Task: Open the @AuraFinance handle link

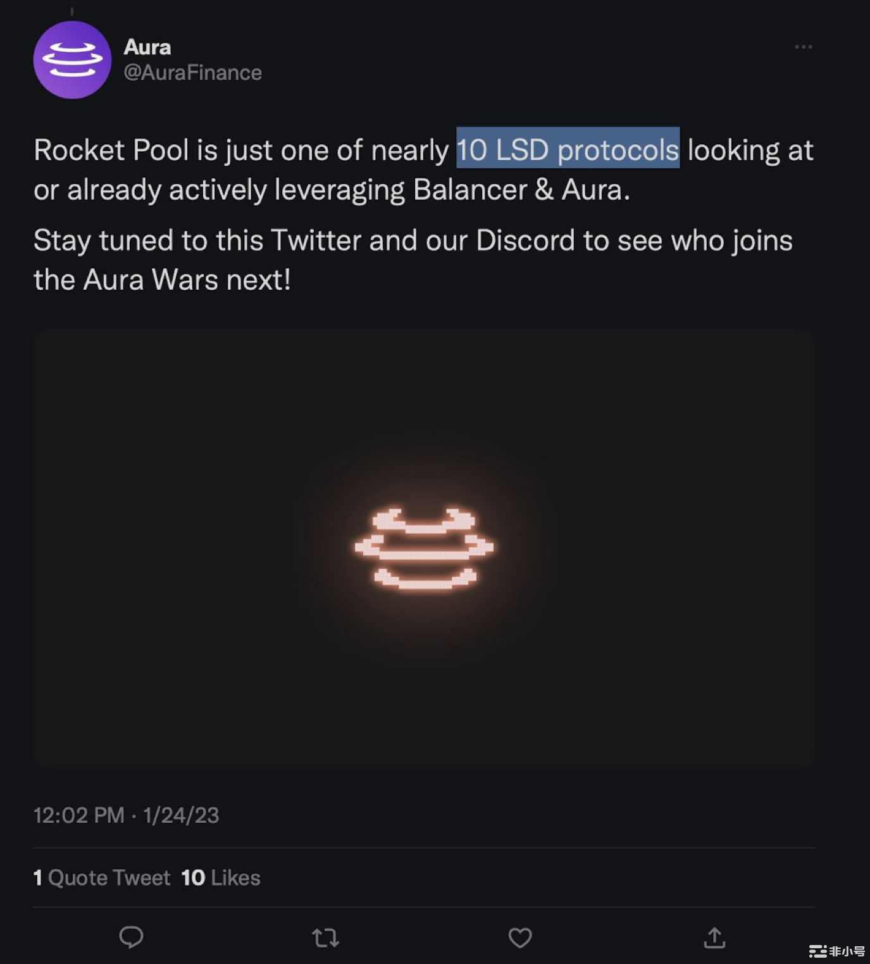Action: [192, 73]
